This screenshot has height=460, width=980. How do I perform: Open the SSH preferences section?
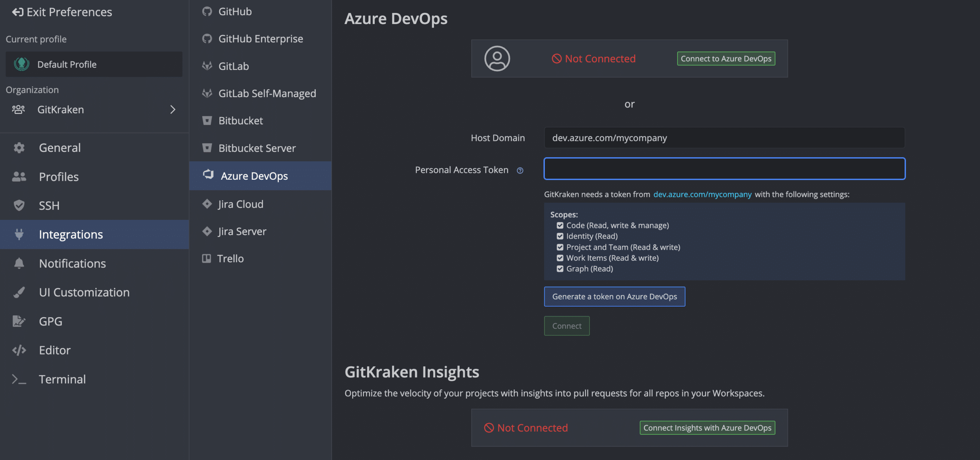[x=49, y=205]
